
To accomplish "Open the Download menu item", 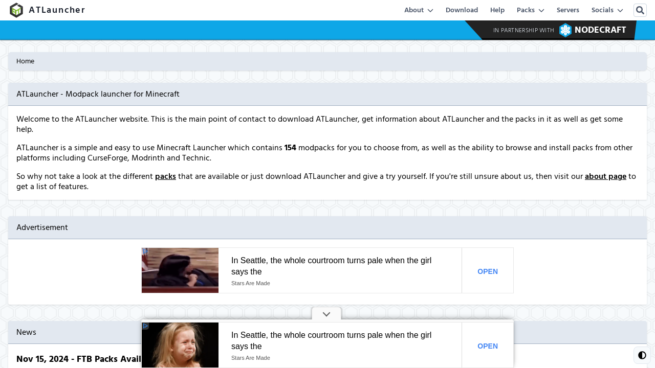I will 462,10.
